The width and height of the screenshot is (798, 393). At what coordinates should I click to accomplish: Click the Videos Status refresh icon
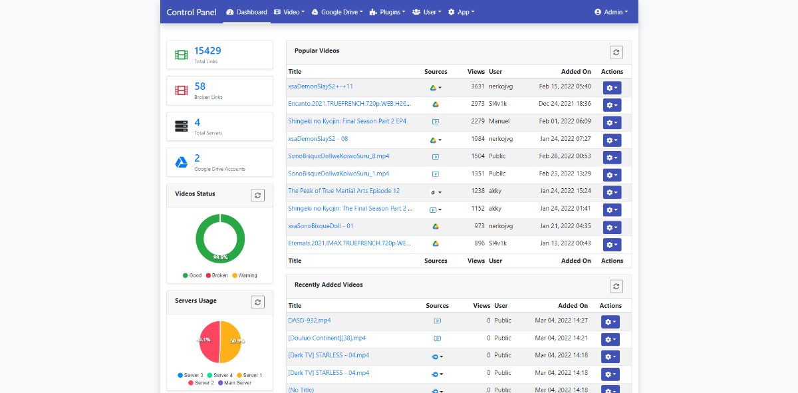[x=258, y=195]
